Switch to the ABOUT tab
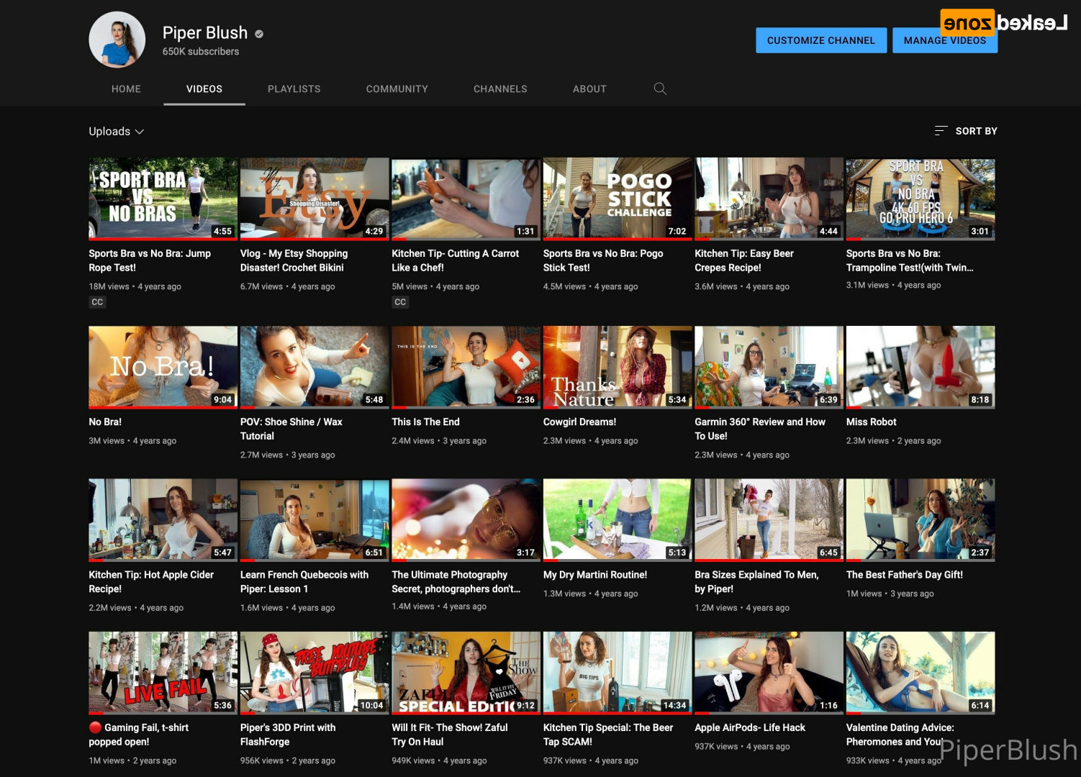This screenshot has width=1081, height=777. (589, 88)
